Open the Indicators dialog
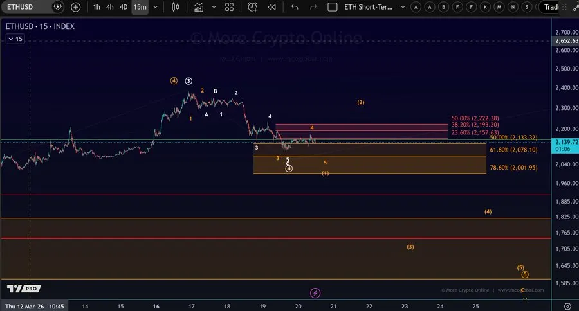This screenshot has height=311, width=579. [x=199, y=7]
